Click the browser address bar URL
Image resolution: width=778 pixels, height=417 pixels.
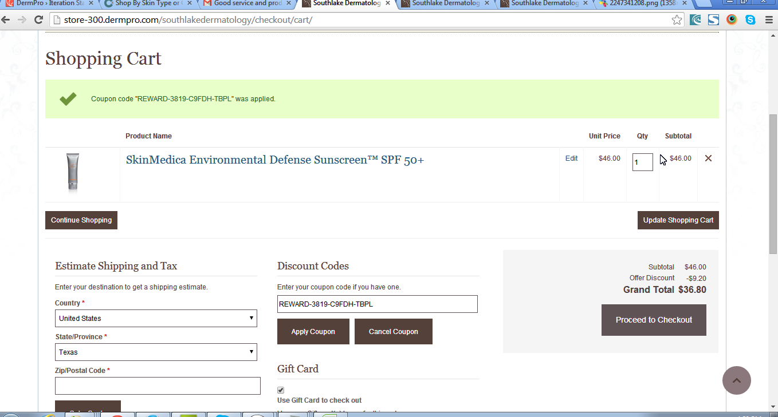[x=189, y=20]
